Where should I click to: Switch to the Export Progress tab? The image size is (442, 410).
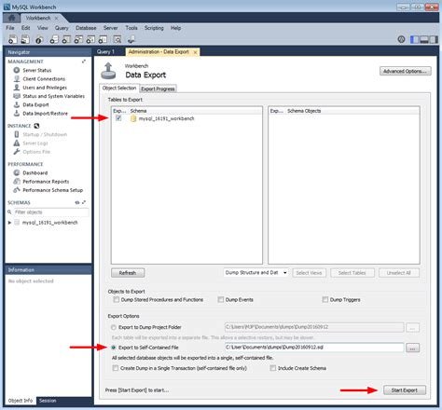click(158, 89)
